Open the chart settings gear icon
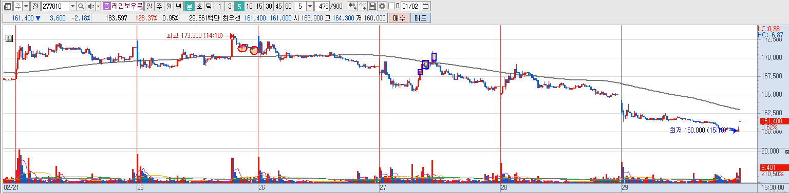Viewport: 789px width, 193px height. (x=382, y=6)
